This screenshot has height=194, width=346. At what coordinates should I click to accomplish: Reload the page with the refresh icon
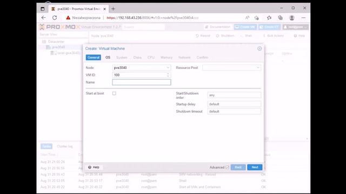[55, 18]
